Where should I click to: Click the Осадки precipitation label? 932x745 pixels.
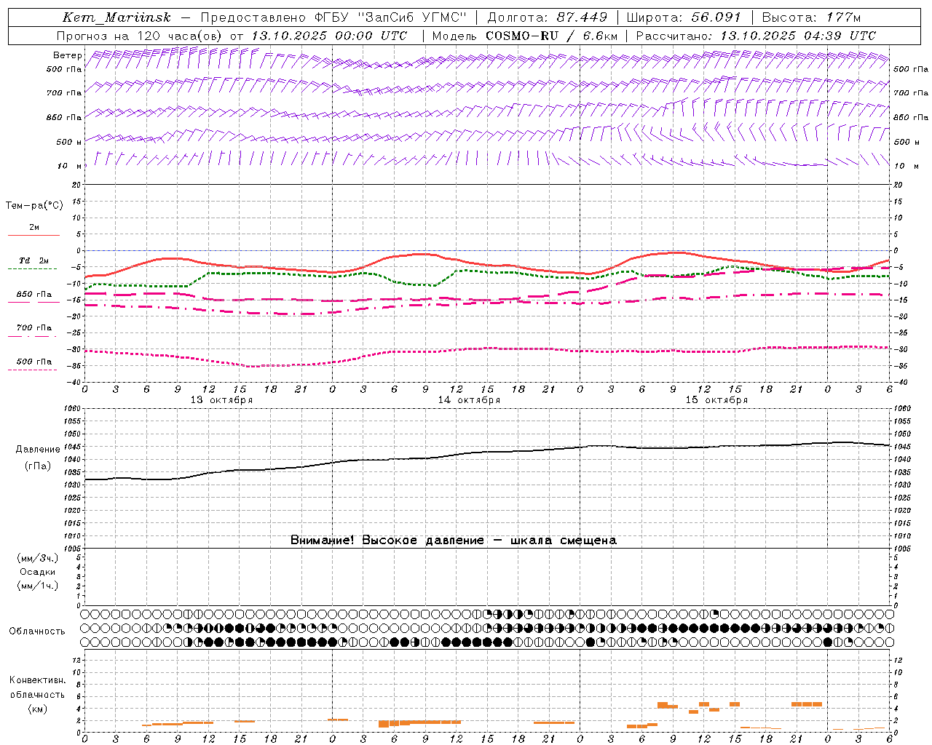click(x=37, y=572)
